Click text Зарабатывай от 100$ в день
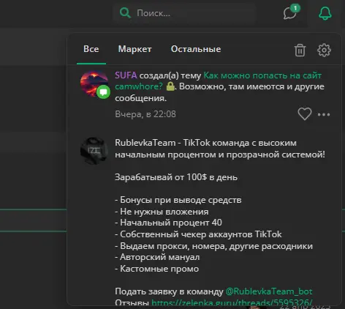The height and width of the screenshot is (309, 345). [x=176, y=177]
